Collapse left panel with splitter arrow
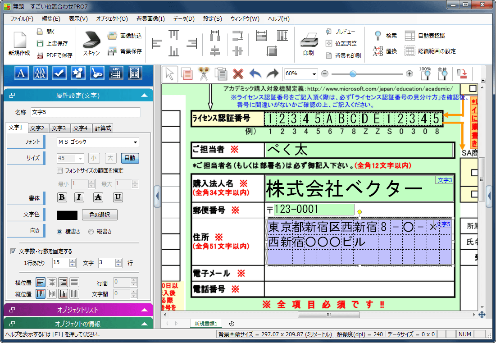The width and height of the screenshot is (496, 343). tap(157, 196)
